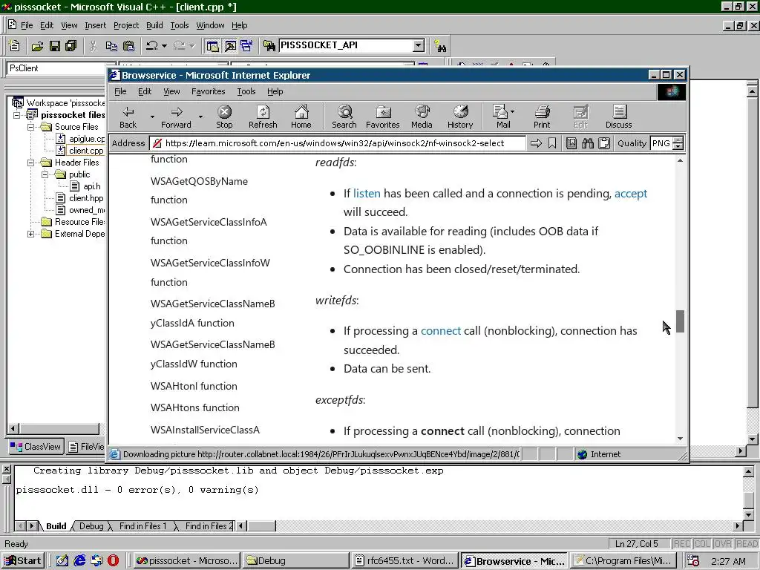
Task: Click the Discuss toolbar button
Action: [619, 117]
